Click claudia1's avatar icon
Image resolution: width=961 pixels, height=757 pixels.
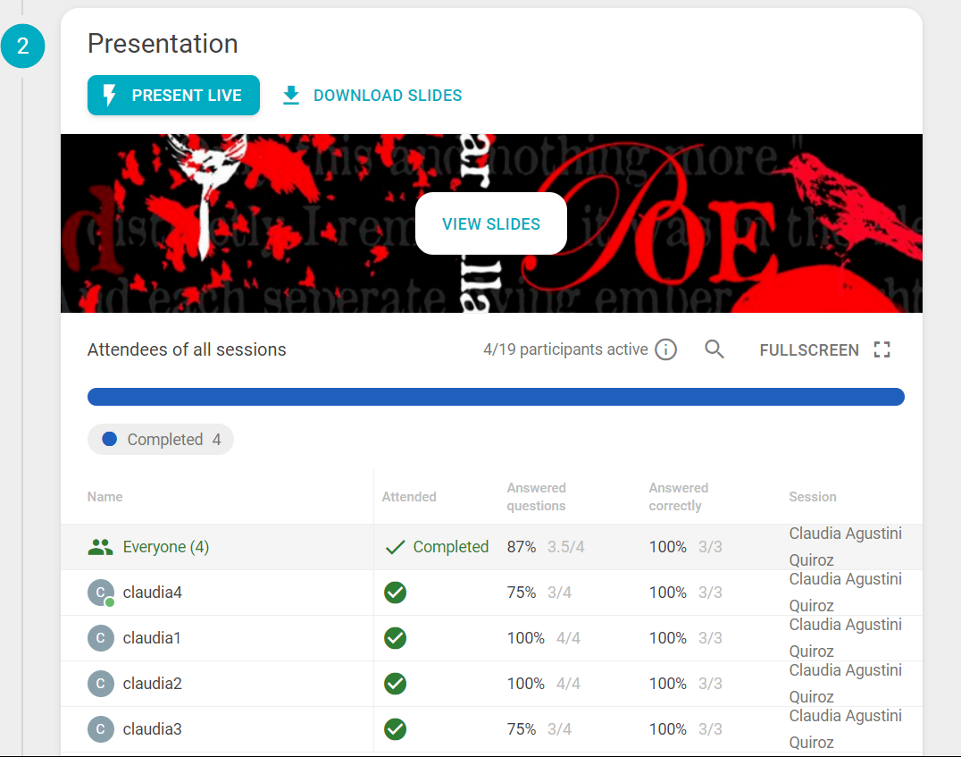[101, 638]
